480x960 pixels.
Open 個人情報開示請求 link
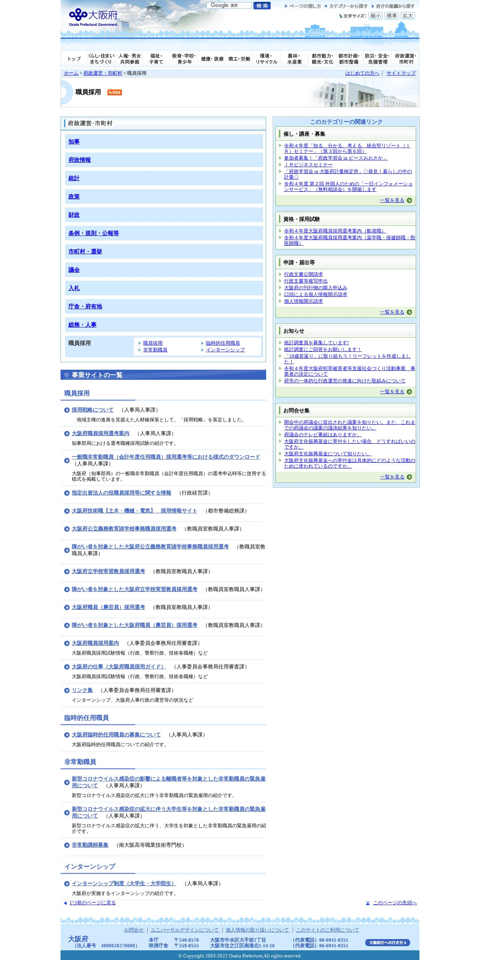(303, 301)
